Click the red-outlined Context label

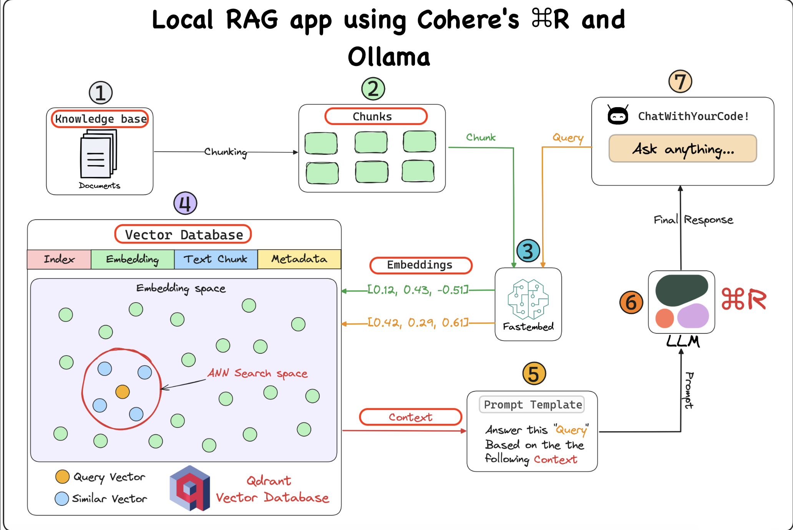click(x=411, y=417)
